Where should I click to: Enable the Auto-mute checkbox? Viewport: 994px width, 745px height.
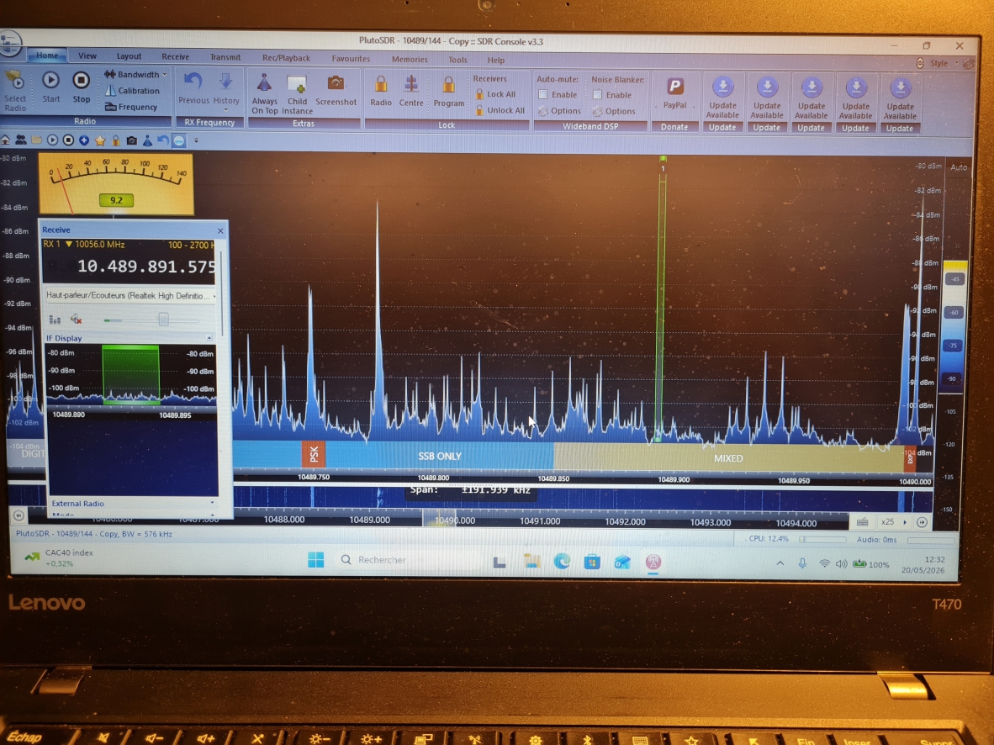[x=543, y=94]
